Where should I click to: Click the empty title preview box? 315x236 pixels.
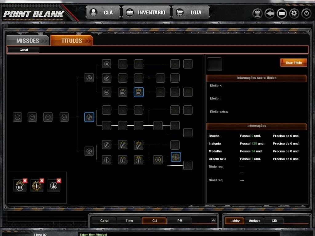(x=214, y=64)
